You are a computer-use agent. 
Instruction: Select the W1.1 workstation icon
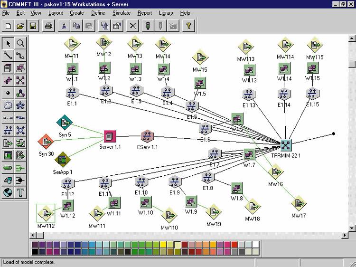tap(72, 68)
